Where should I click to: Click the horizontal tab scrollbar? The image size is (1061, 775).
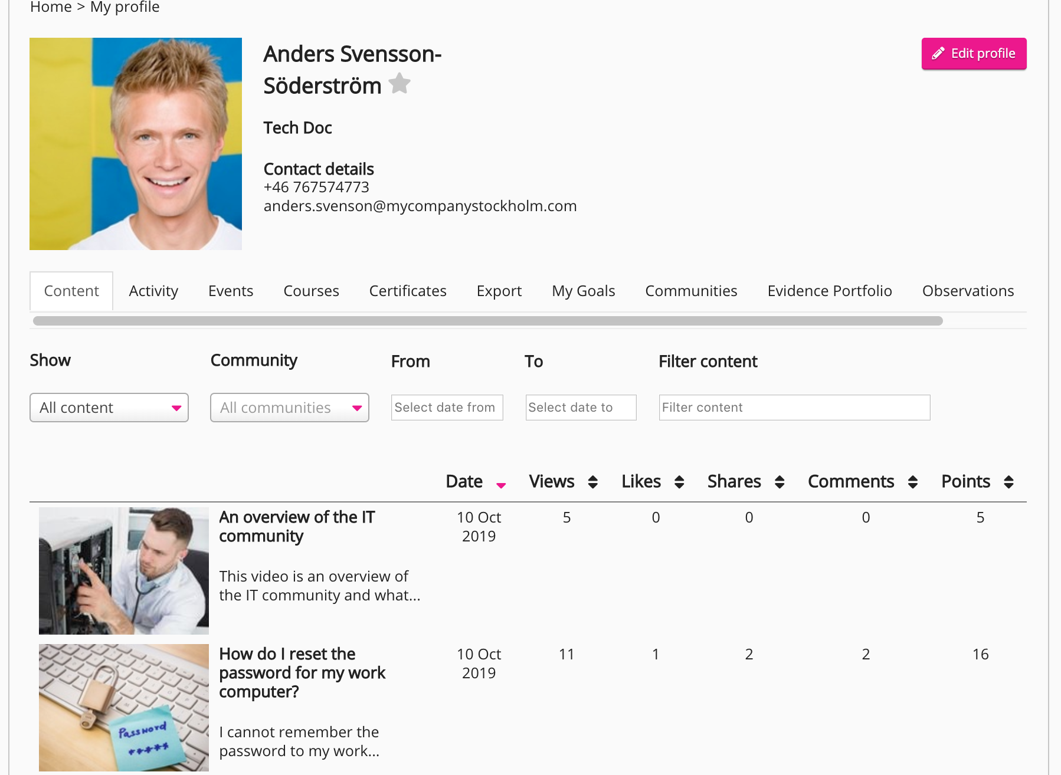pyautogui.click(x=487, y=321)
